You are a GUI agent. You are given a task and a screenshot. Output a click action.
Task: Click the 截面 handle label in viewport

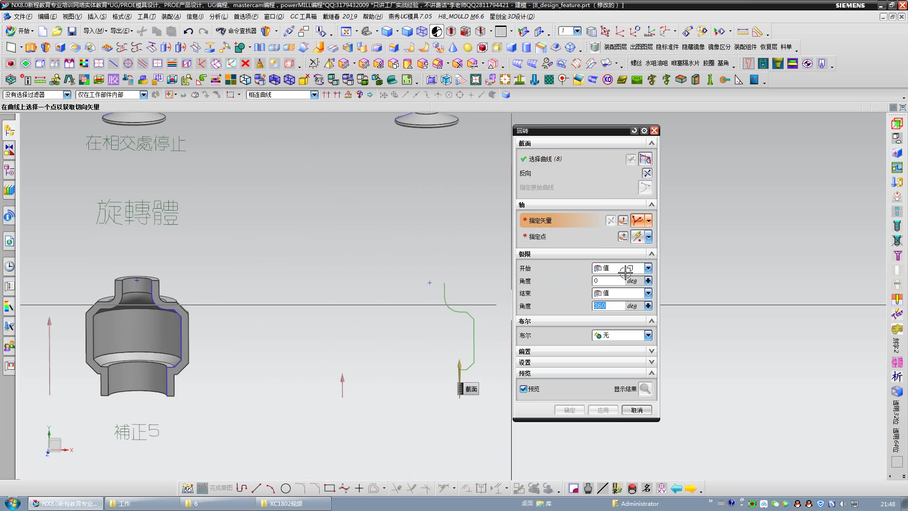(471, 389)
